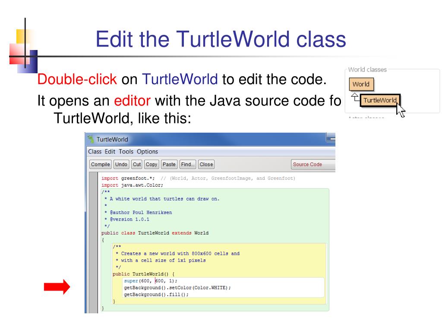Open the Options menu

click(148, 152)
